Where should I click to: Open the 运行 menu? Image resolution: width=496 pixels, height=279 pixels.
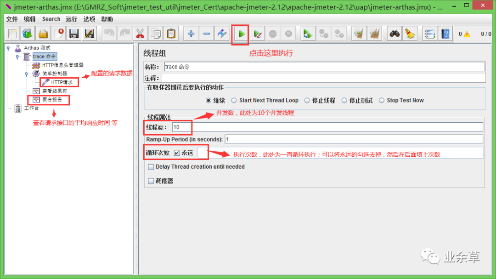click(72, 19)
